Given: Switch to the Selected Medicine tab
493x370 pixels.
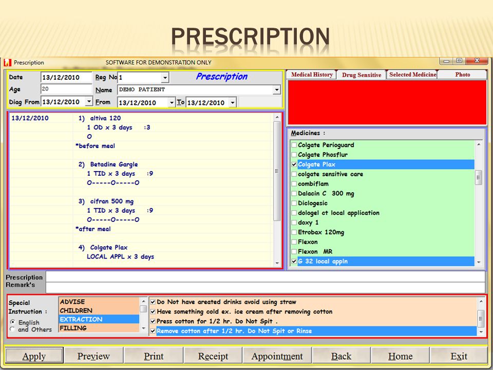Looking at the screenshot, I should click(412, 75).
